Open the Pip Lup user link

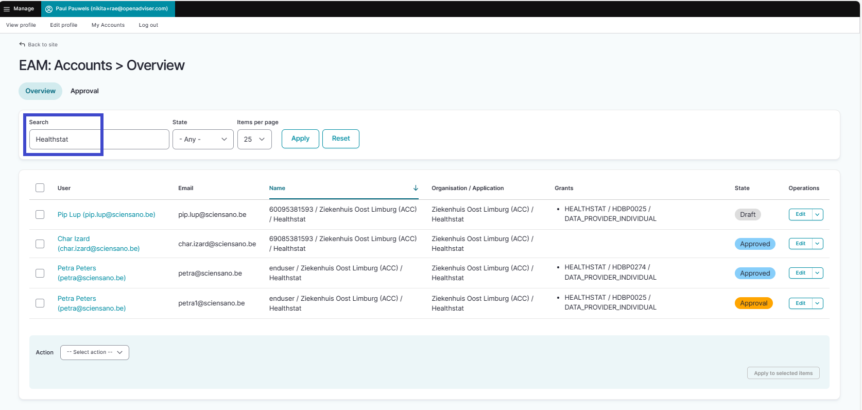tap(106, 215)
